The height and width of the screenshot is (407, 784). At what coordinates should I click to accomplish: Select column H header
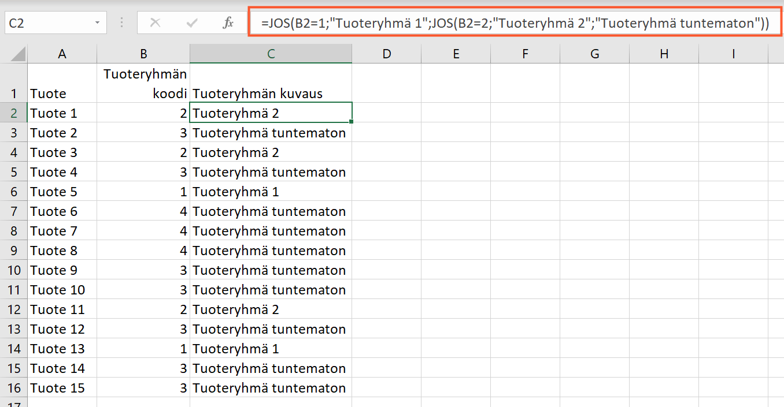664,54
